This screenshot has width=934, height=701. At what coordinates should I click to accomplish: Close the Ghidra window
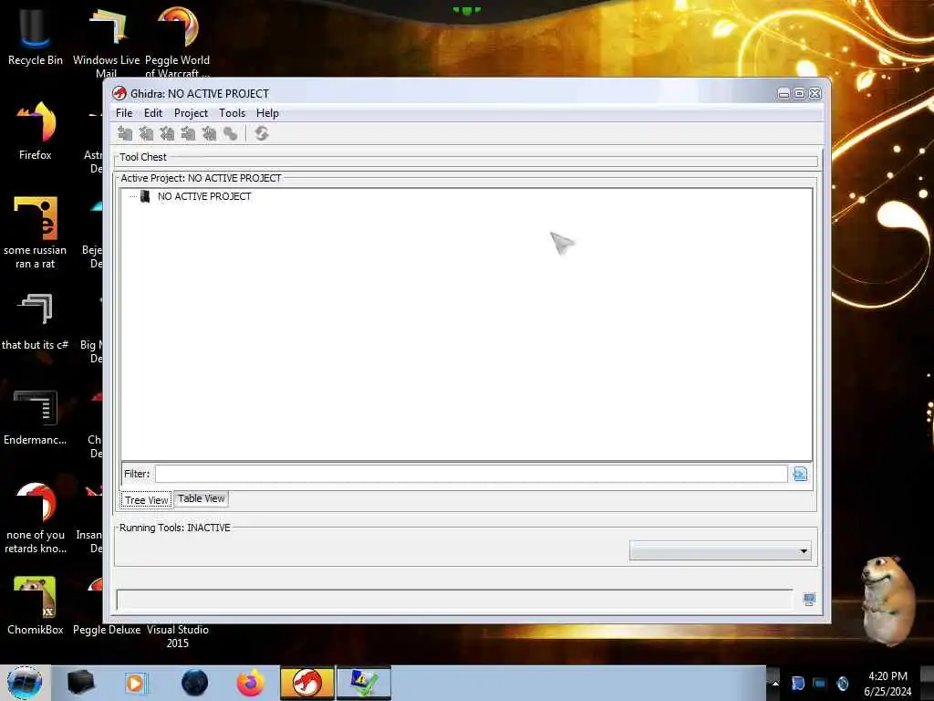pos(815,94)
